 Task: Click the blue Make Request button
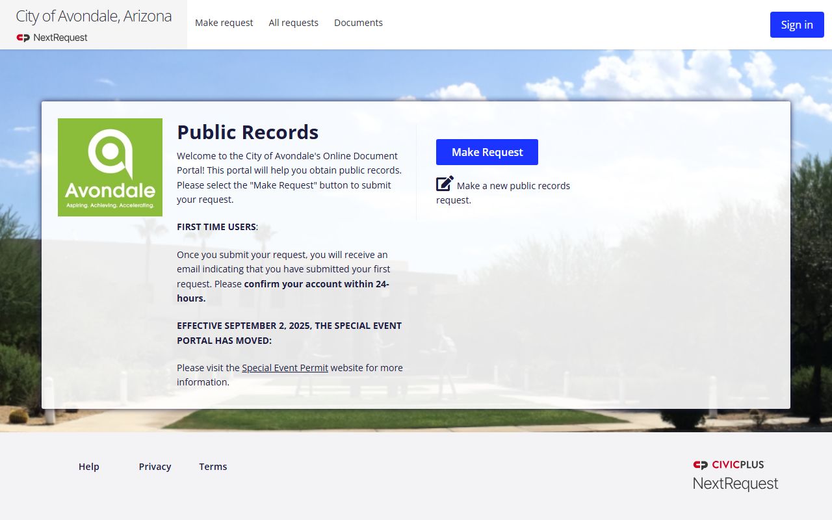point(487,152)
